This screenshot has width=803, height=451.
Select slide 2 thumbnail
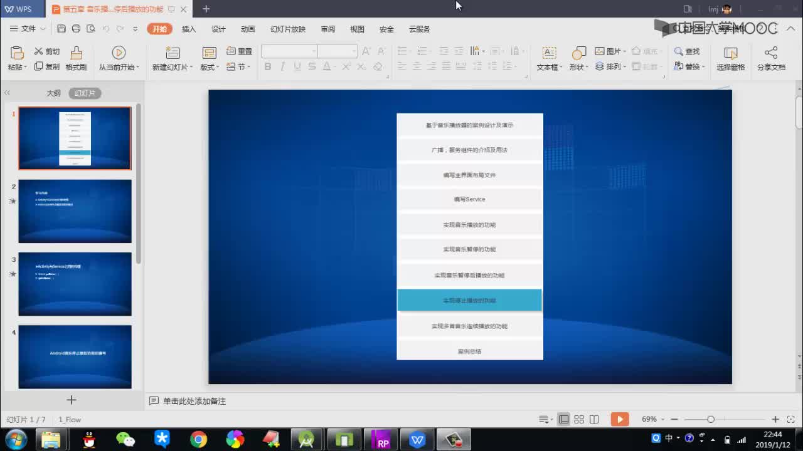(75, 211)
